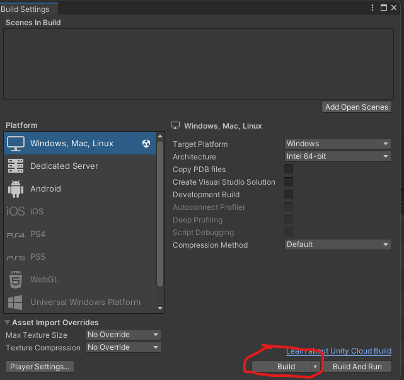404x380 pixels.
Task: Click the Compression Method label
Action: (x=211, y=245)
